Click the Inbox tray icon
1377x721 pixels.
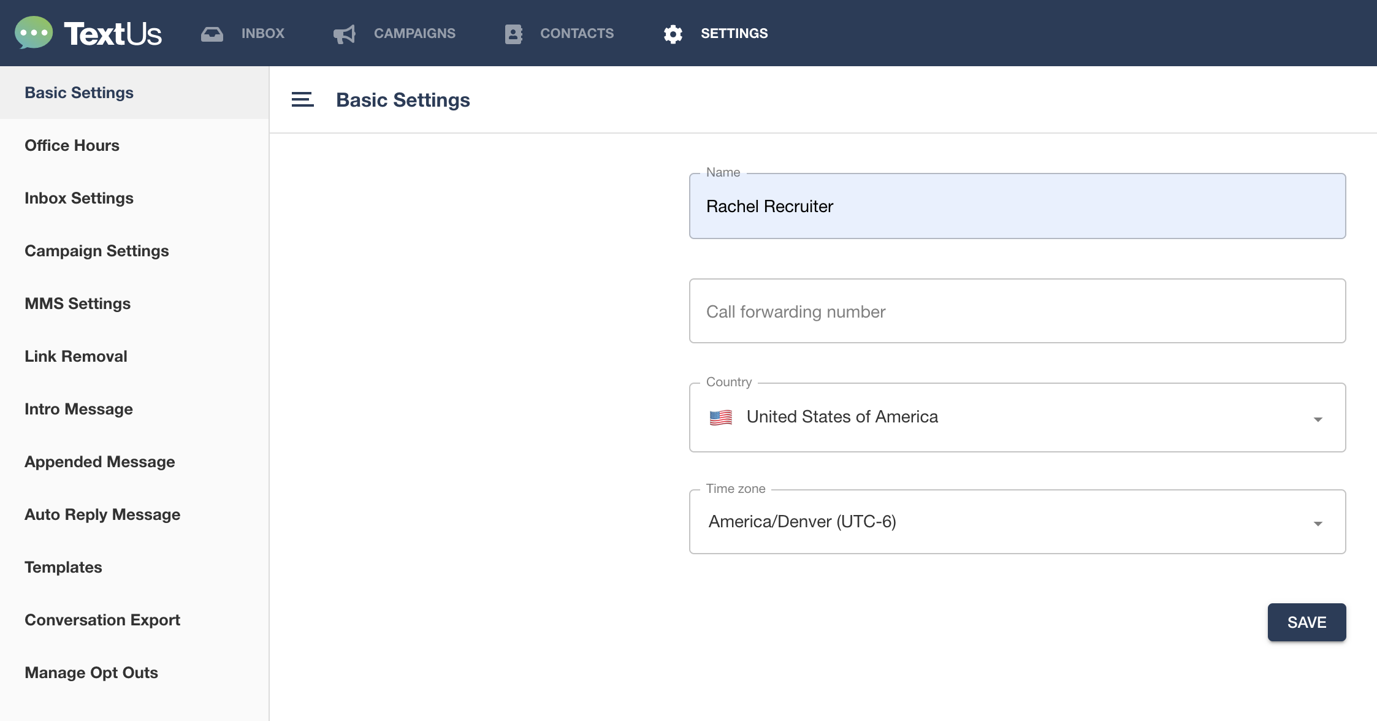(212, 34)
